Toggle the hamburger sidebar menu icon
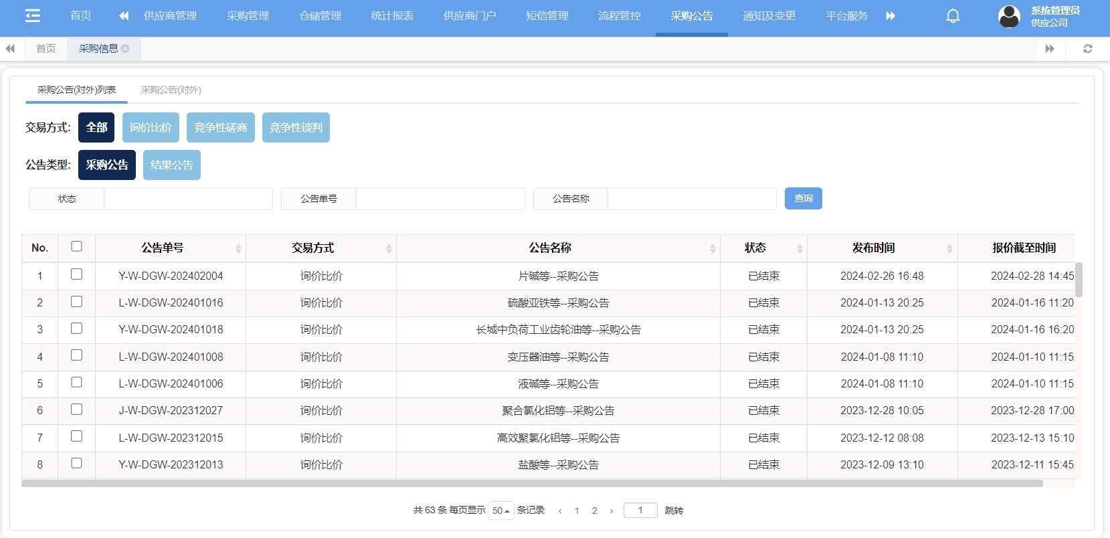Screen dimensions: 1110x538 (x=32, y=15)
